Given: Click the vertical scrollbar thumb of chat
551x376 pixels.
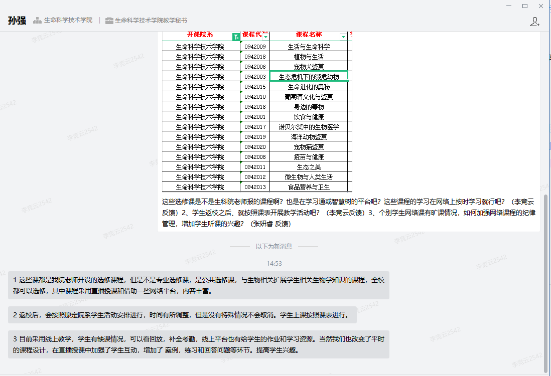Looking at the screenshot, I should pyautogui.click(x=546, y=281).
